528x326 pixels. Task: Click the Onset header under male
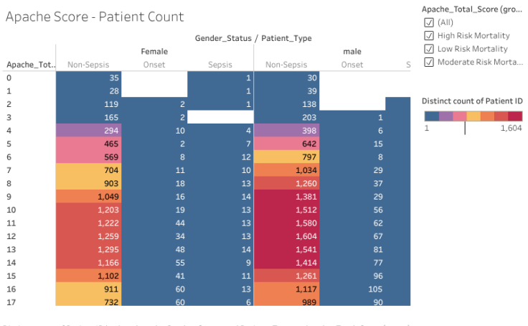point(352,65)
